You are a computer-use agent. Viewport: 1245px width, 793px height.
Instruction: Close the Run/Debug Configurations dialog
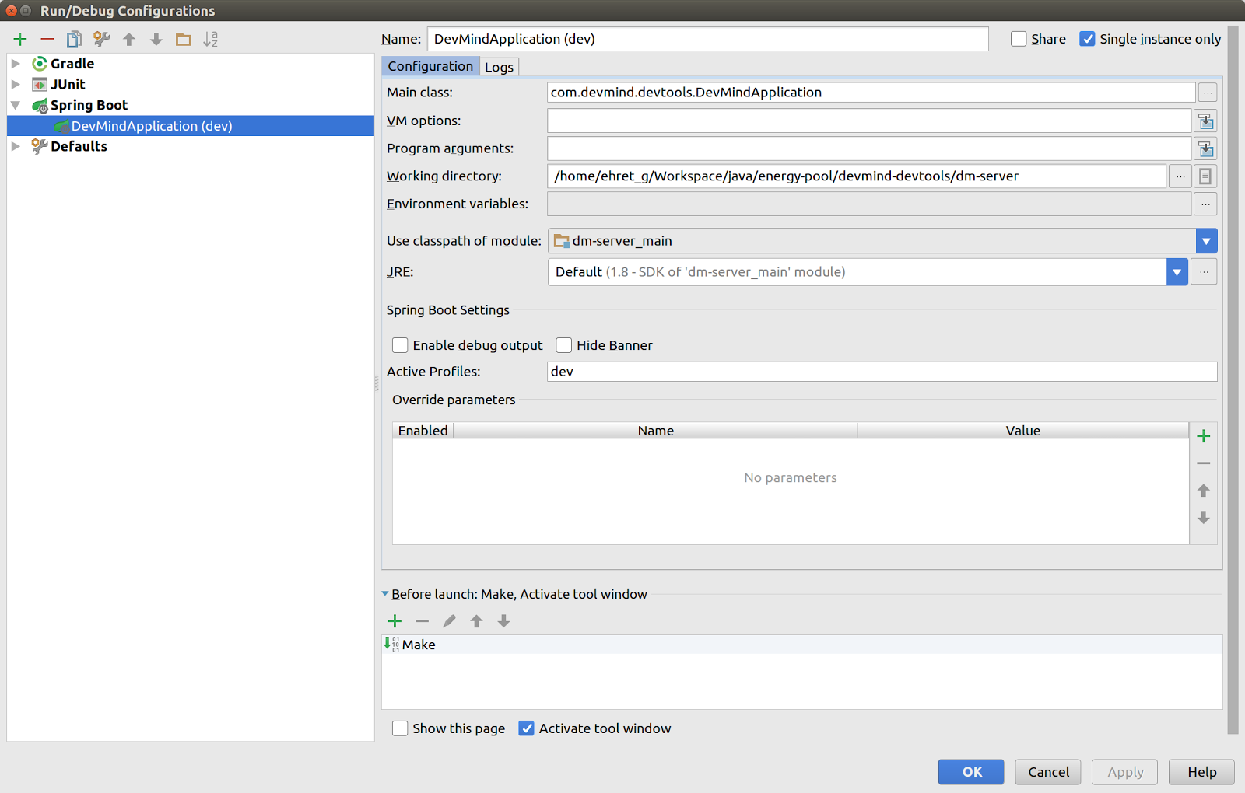point(11,11)
